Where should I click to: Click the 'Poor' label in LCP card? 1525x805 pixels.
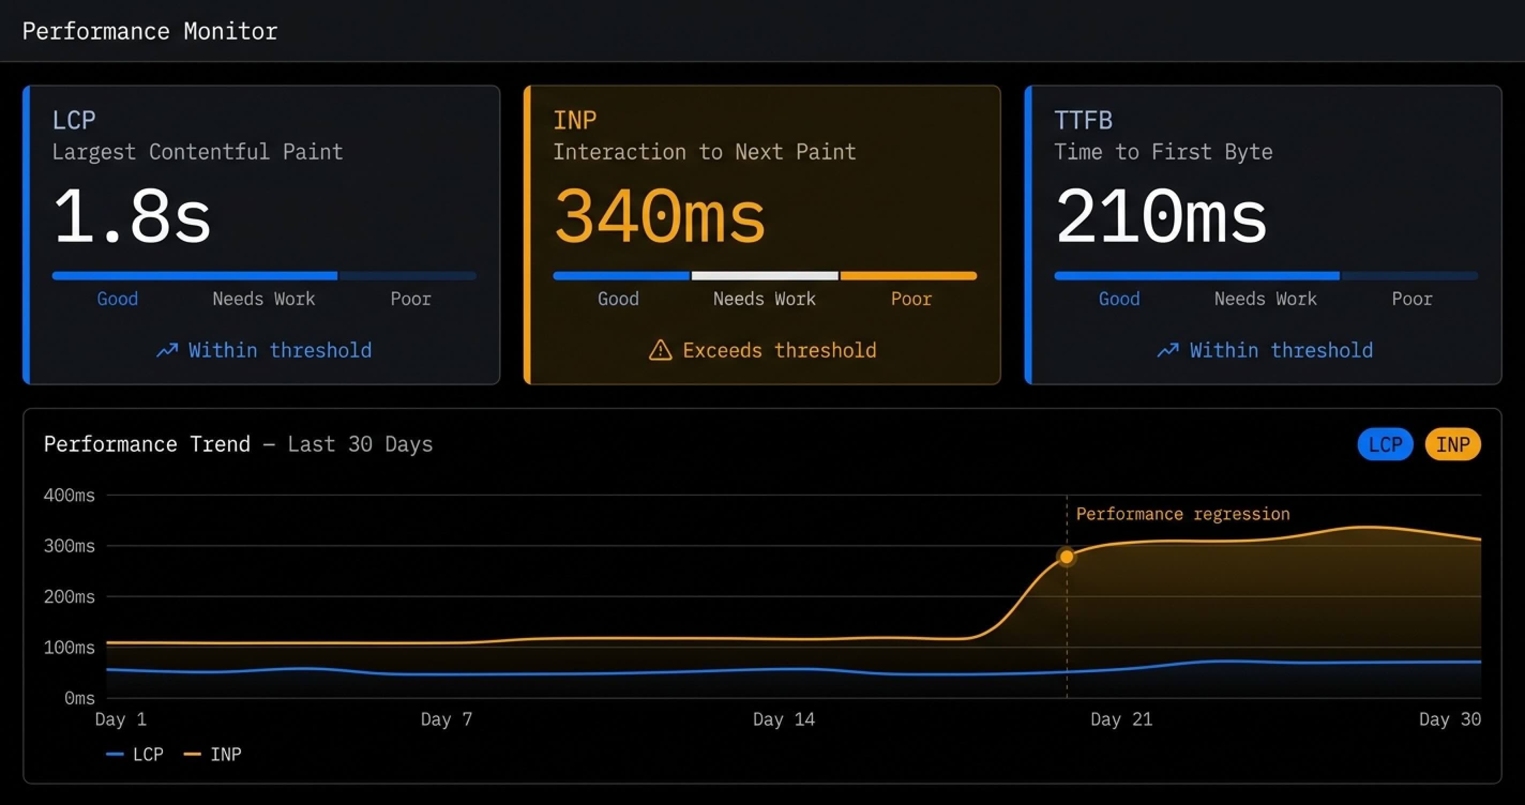coord(410,299)
